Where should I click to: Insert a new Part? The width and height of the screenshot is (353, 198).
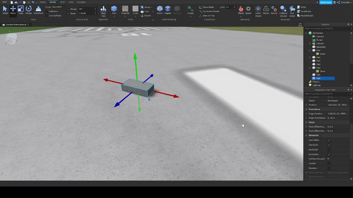(114, 10)
